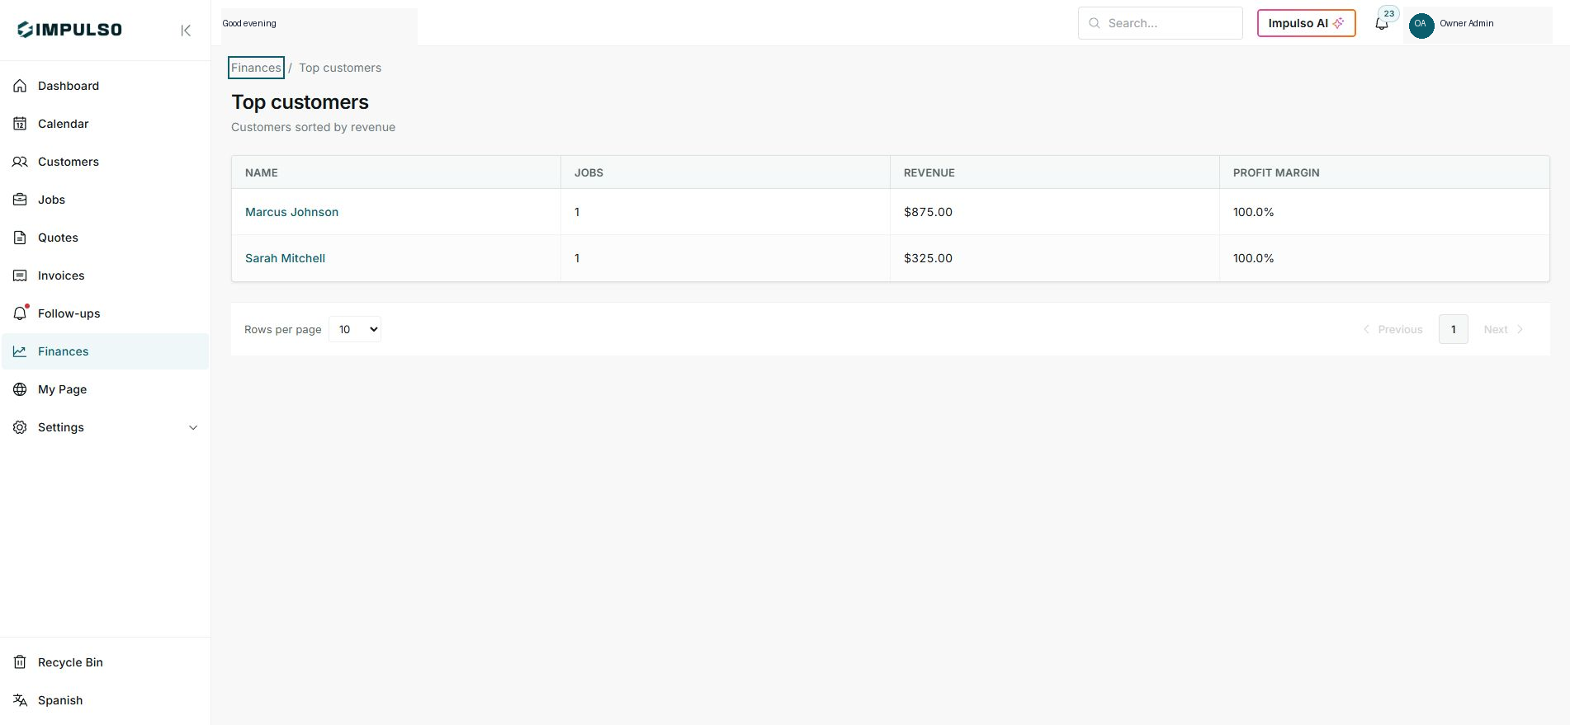1570x725 pixels.
Task: Click the Quotes document icon
Action: point(20,238)
